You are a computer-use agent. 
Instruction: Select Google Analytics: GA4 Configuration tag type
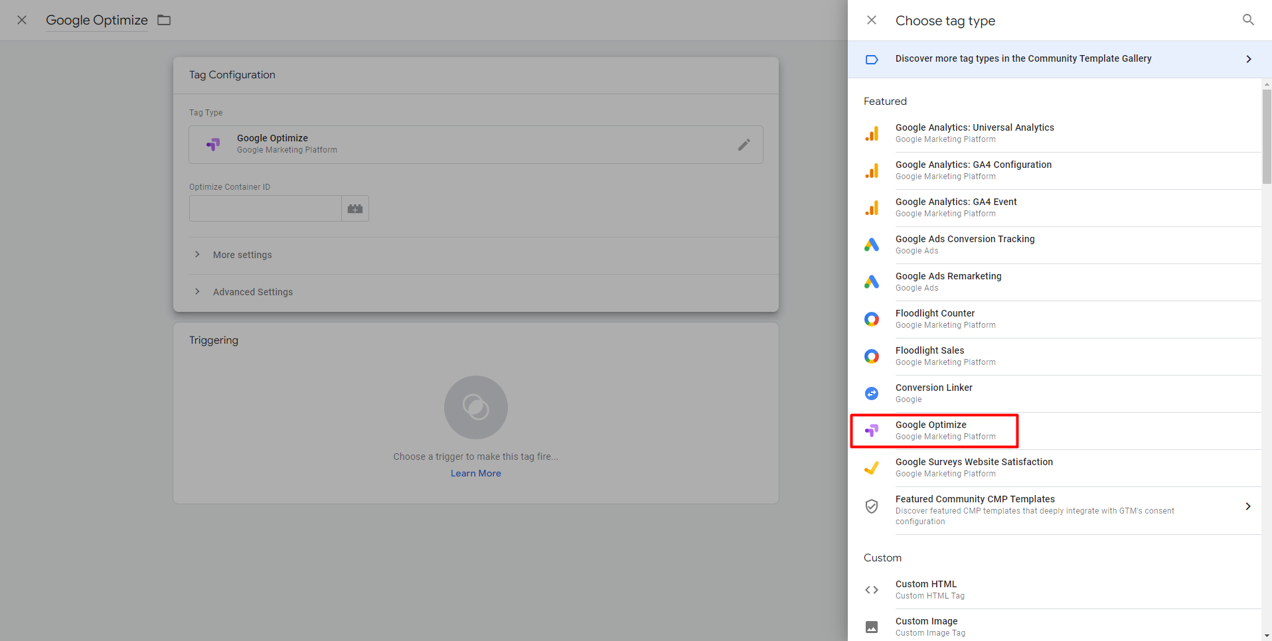point(1054,171)
